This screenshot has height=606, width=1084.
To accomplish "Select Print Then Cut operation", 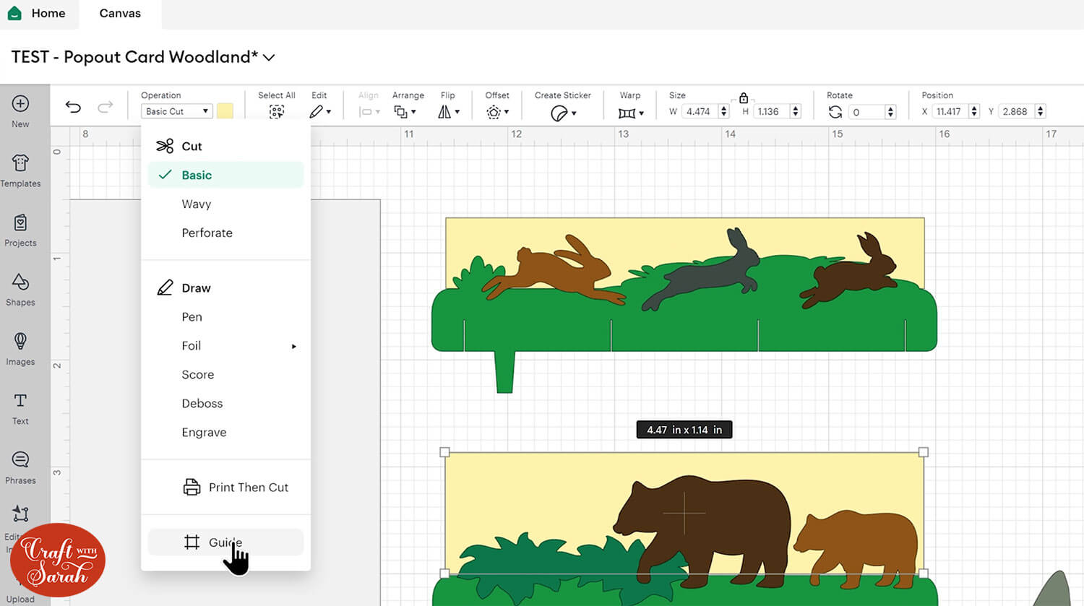I will (248, 488).
